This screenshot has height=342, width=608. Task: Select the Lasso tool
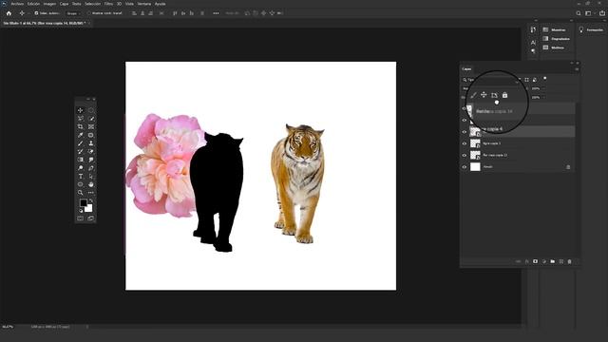pos(80,119)
